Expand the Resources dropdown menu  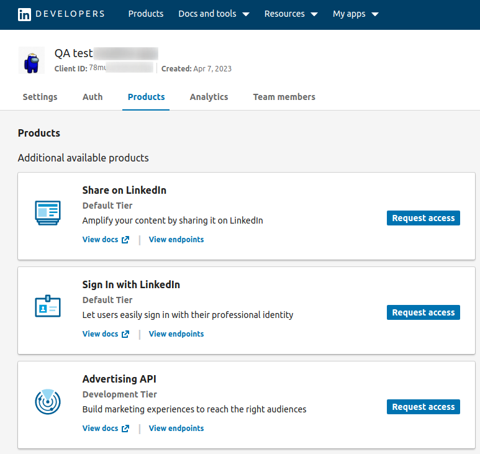291,14
